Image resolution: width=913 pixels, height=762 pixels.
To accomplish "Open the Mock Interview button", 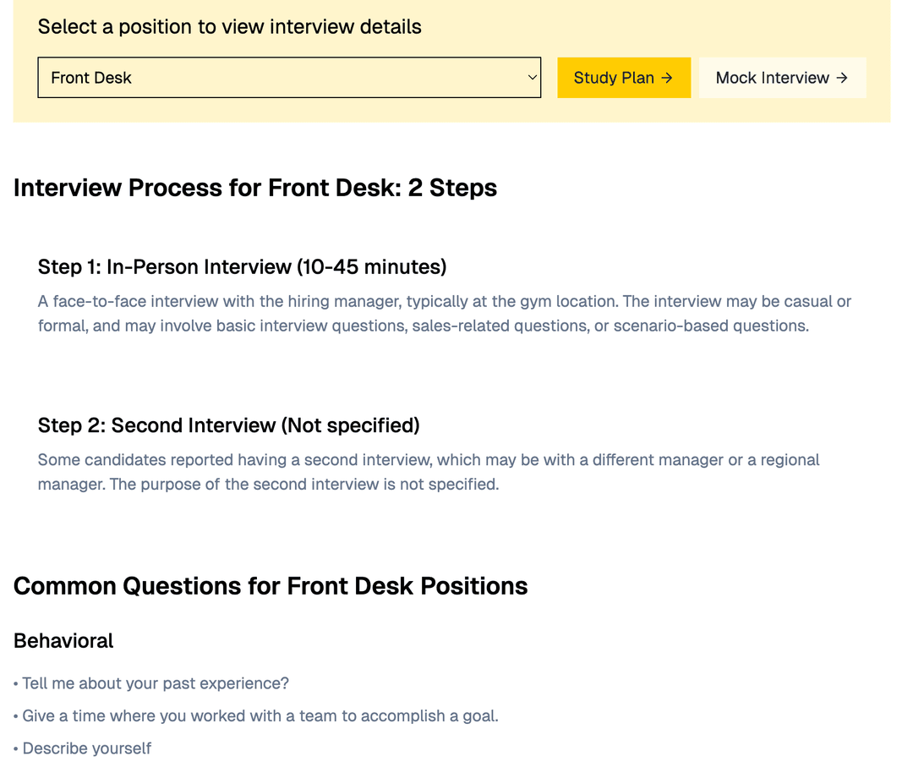I will point(782,78).
